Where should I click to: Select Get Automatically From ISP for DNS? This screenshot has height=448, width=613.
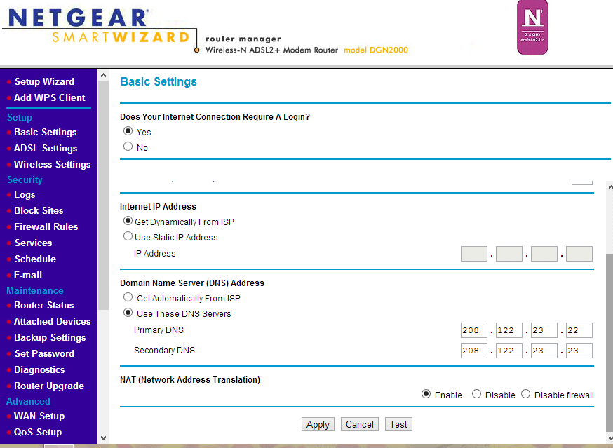(128, 298)
